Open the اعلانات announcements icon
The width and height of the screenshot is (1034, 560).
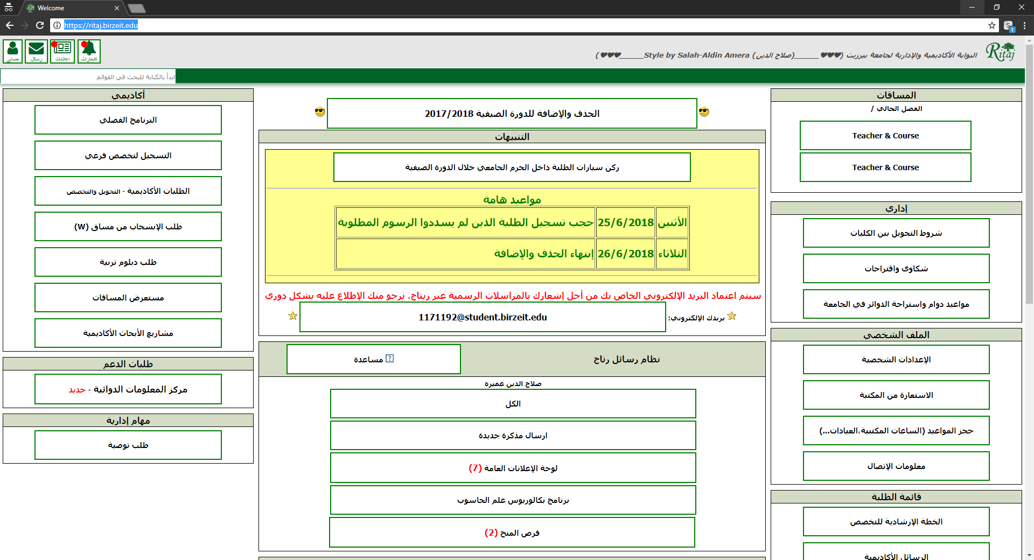[62, 51]
